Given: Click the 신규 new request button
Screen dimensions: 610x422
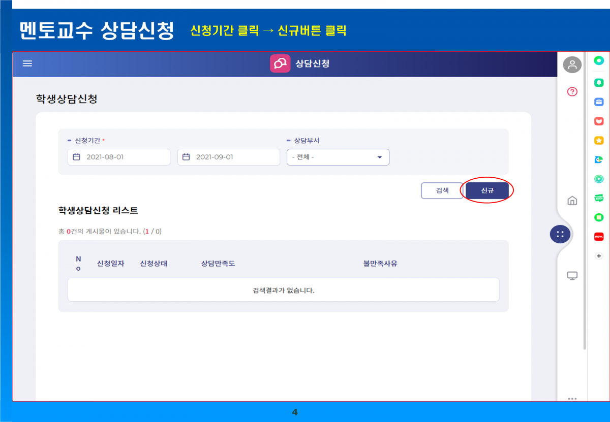Looking at the screenshot, I should 487,190.
